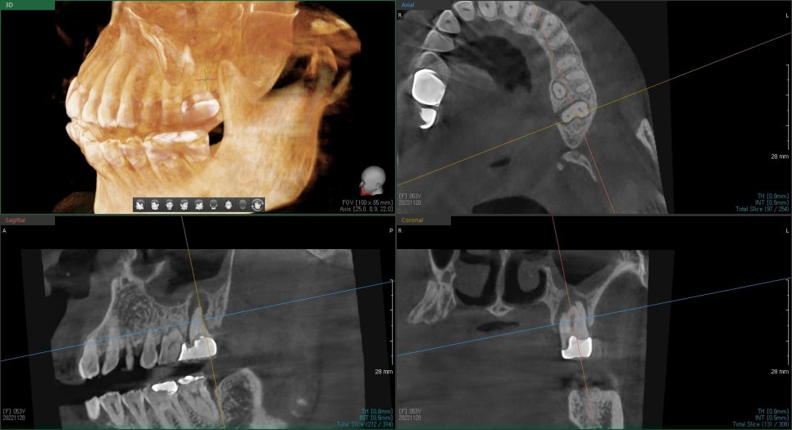The image size is (792, 430).
Task: Click the TH thickness value in Axial view
Action: [x=772, y=196]
